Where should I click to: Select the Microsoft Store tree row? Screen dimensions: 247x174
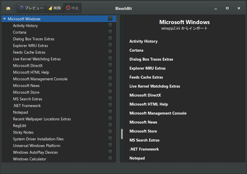click(x=59, y=92)
